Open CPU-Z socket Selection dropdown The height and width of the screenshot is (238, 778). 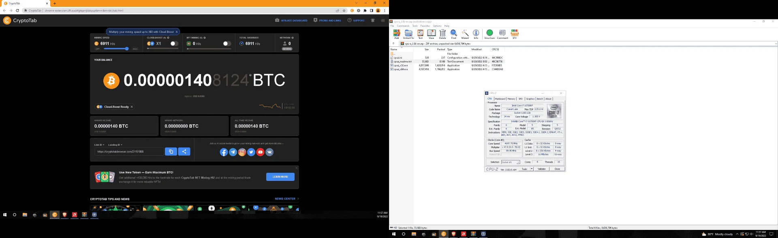pyautogui.click(x=511, y=162)
